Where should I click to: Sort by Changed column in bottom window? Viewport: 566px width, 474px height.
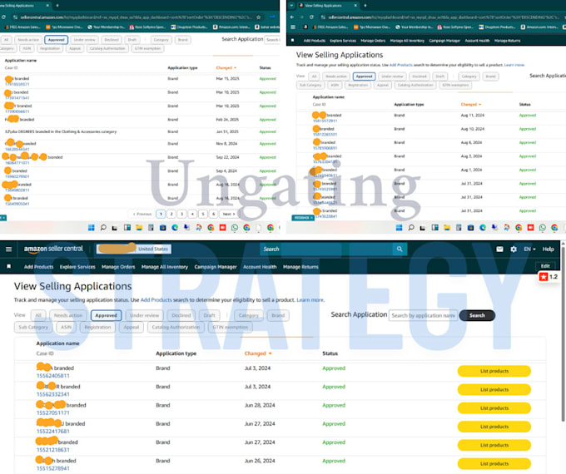258,353
